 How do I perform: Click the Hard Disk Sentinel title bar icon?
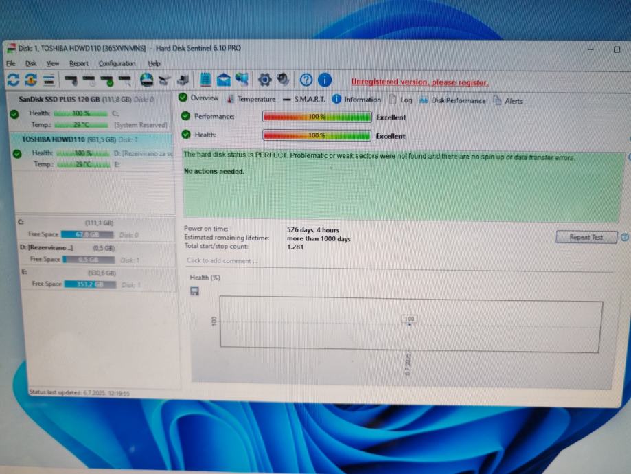point(11,48)
